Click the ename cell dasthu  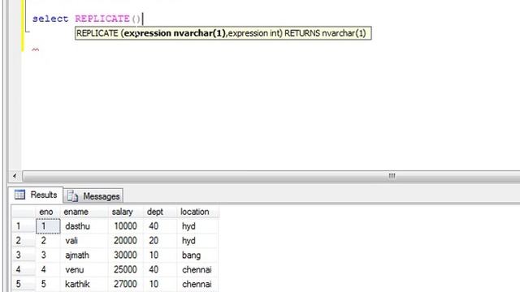(84, 226)
